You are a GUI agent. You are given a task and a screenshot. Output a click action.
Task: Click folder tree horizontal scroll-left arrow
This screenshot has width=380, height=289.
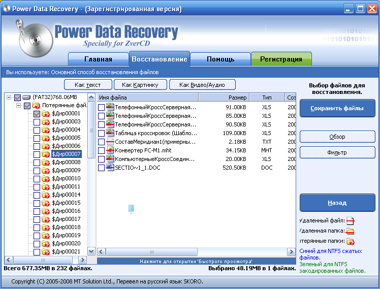[x=9, y=260]
